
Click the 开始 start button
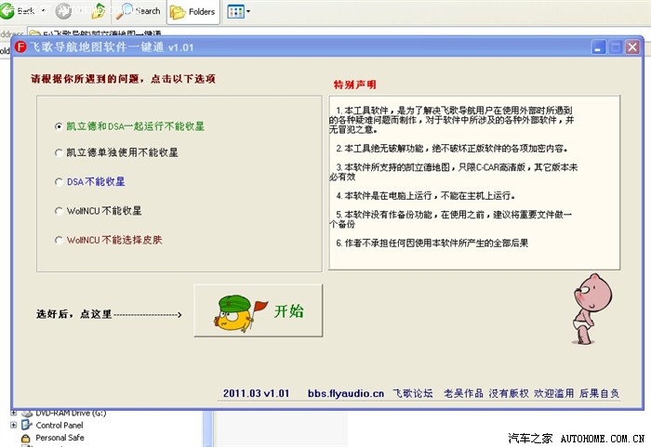pos(259,311)
